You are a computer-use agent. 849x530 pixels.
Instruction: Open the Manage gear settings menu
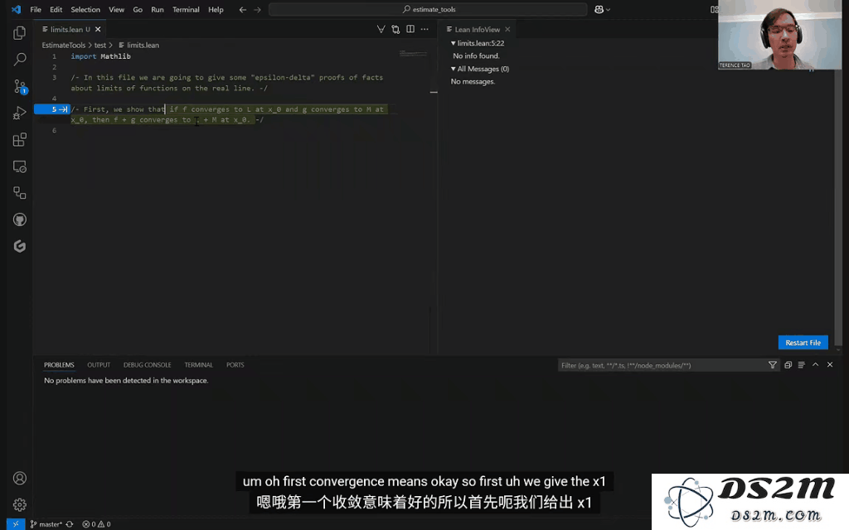(x=20, y=504)
